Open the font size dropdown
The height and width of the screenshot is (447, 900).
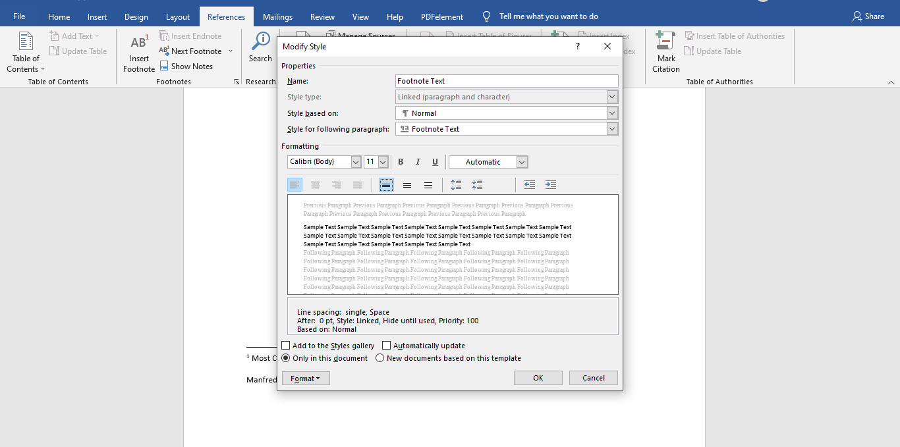coord(383,161)
